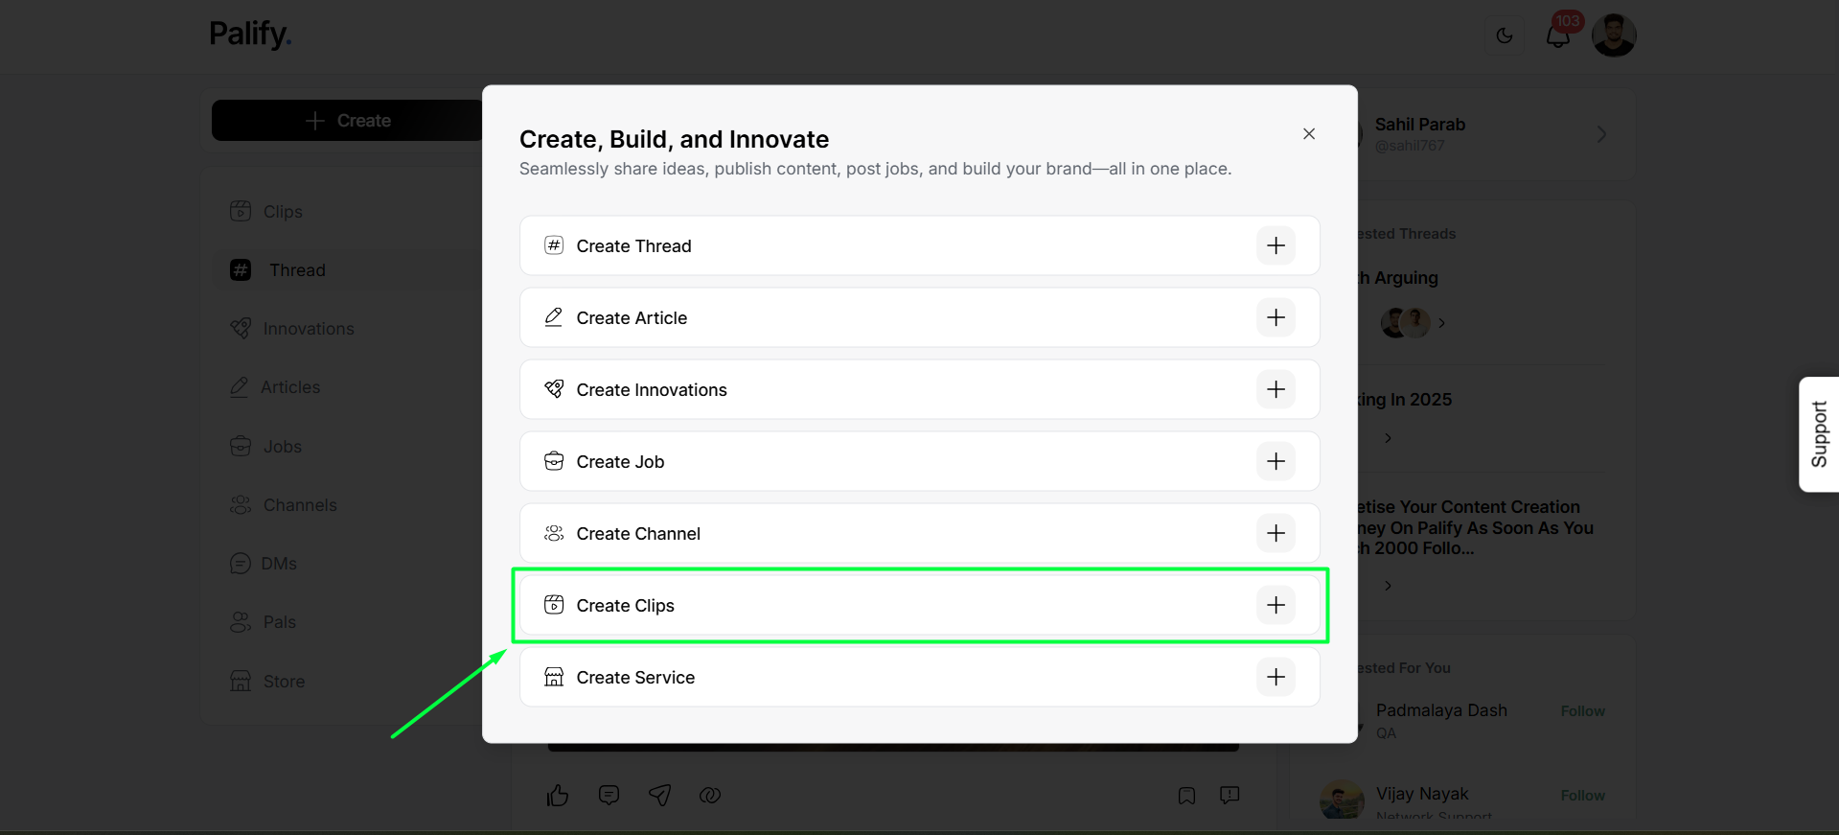Select the Create Job option

point(920,461)
